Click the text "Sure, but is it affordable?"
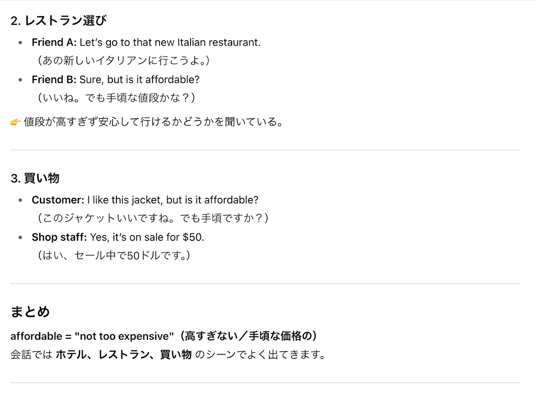The width and height of the screenshot is (536, 397). pos(139,80)
